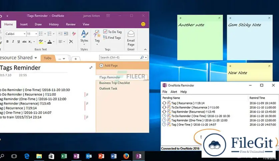The width and height of the screenshot is (279, 161).
Task: Click the paragraph alignment icon
Action: pyautogui.click(x=60, y=42)
